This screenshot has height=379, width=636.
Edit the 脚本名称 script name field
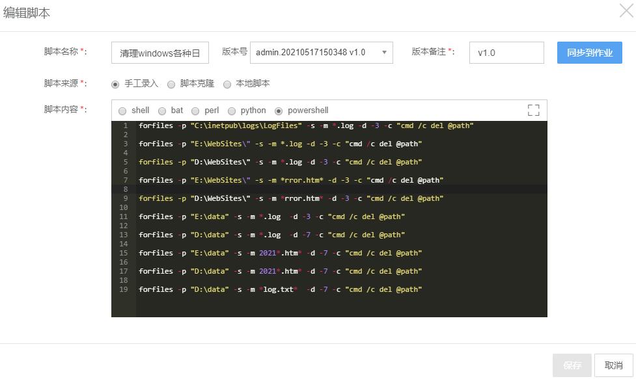point(159,52)
